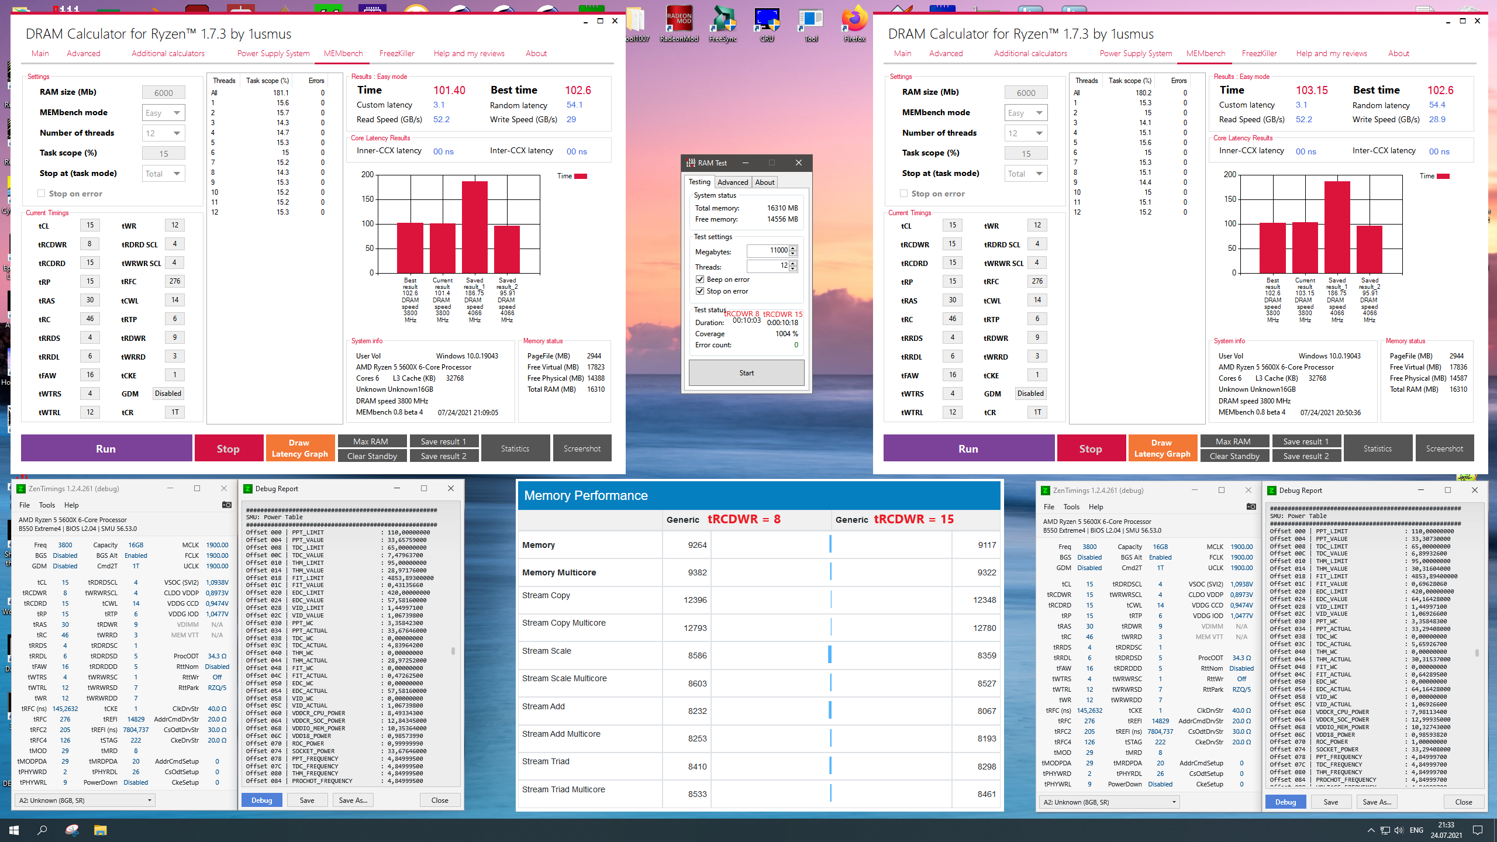Screen dimensions: 1497x842
Task: Open File Explorer from taskbar
Action: [100, 830]
